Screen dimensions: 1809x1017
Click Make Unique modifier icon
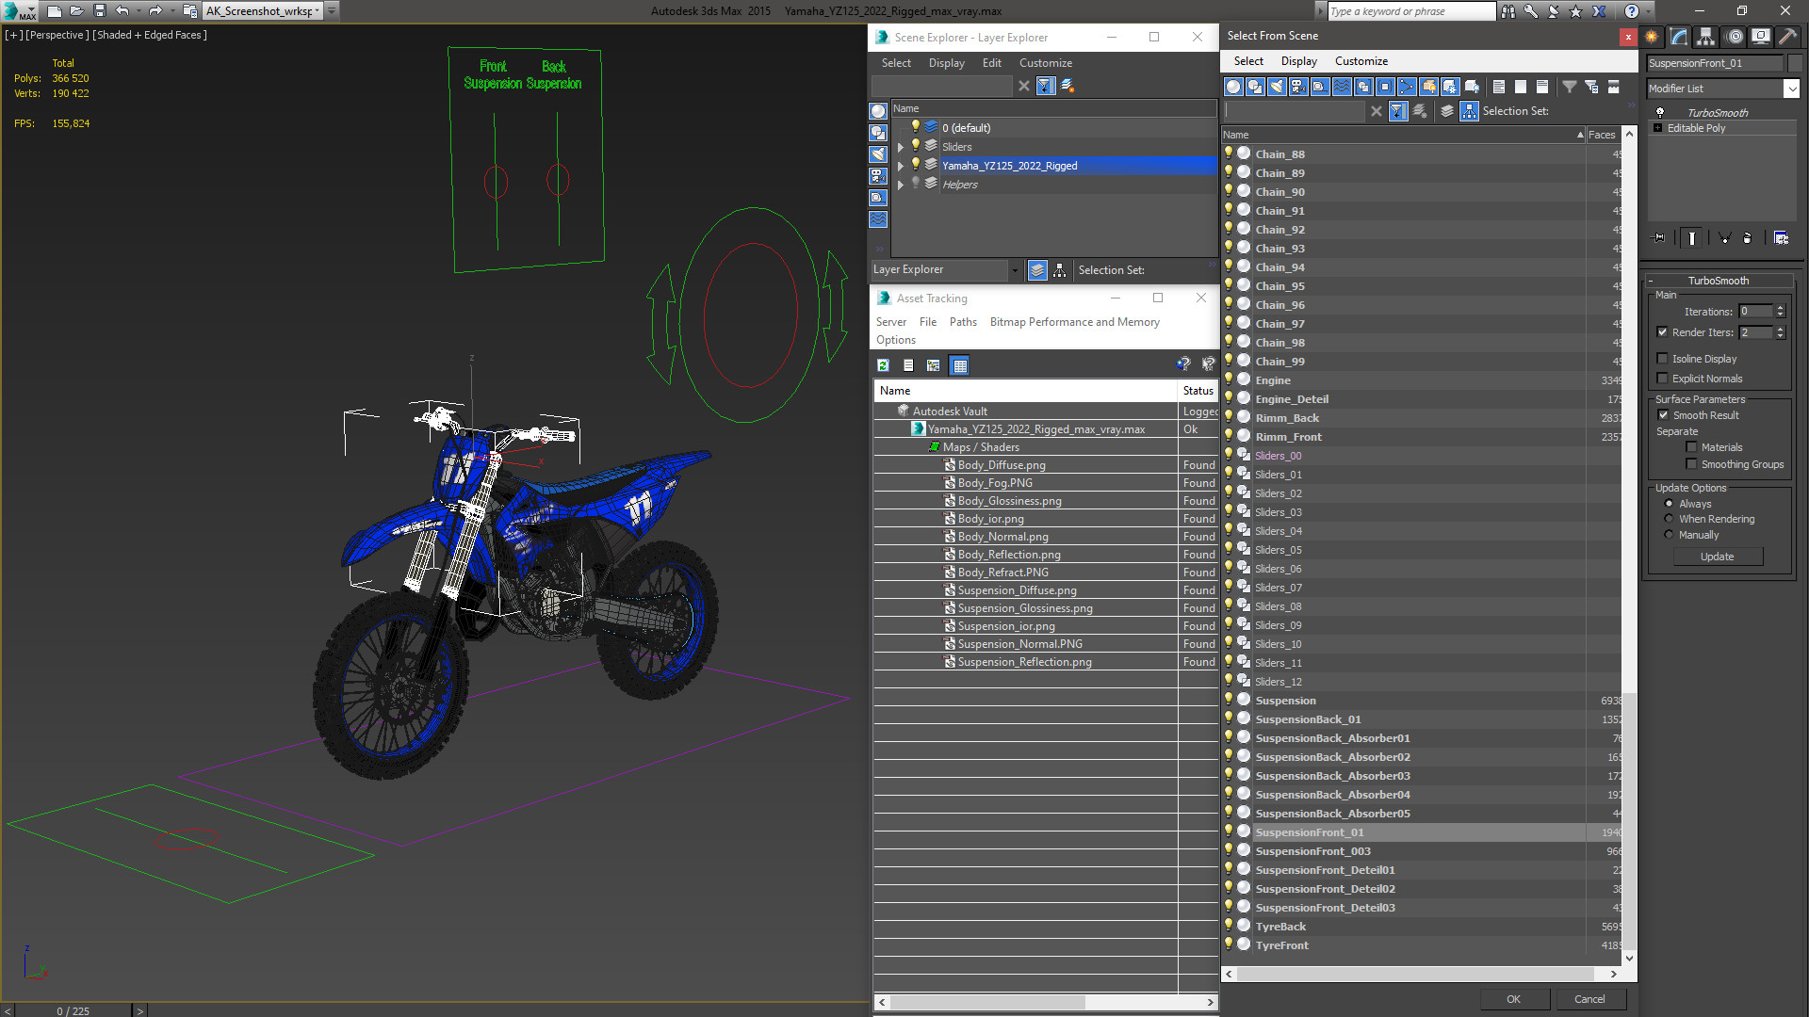click(1724, 238)
